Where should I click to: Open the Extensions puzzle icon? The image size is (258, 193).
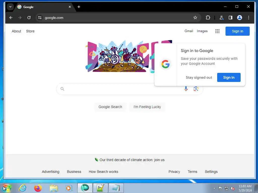coord(208,18)
